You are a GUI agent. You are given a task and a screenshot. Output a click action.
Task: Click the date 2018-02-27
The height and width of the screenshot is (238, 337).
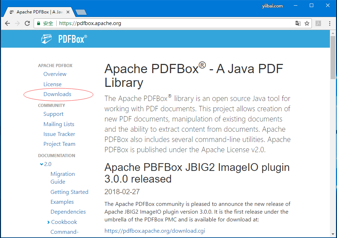pyautogui.click(x=122, y=192)
